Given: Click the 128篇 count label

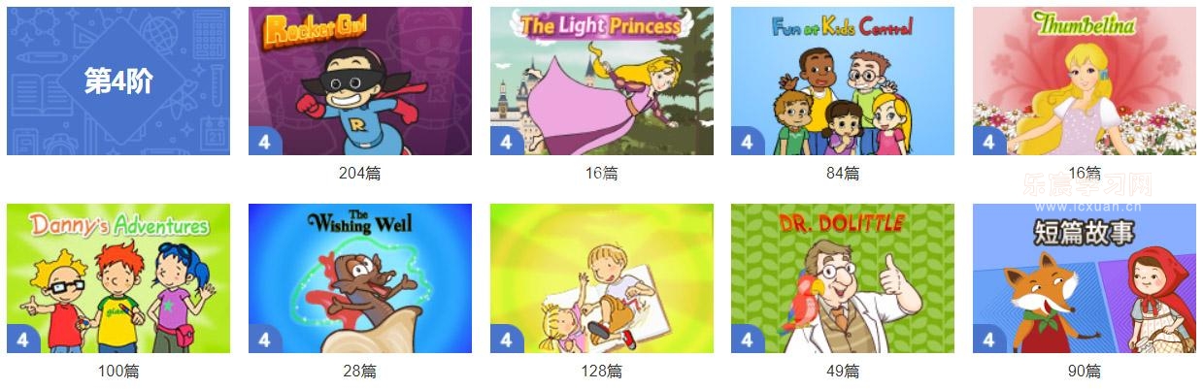Looking at the screenshot, I should point(602,371).
